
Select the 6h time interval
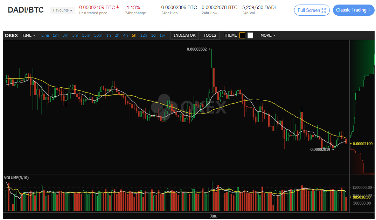click(134, 35)
